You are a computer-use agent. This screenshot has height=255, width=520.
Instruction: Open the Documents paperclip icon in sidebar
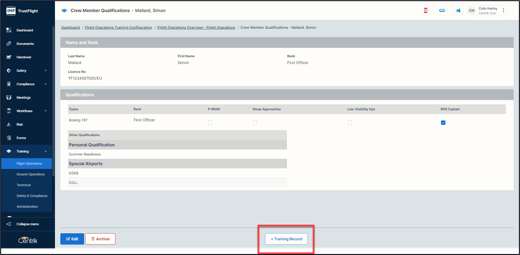click(9, 44)
